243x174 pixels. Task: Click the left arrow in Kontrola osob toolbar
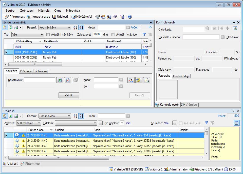tap(222, 28)
